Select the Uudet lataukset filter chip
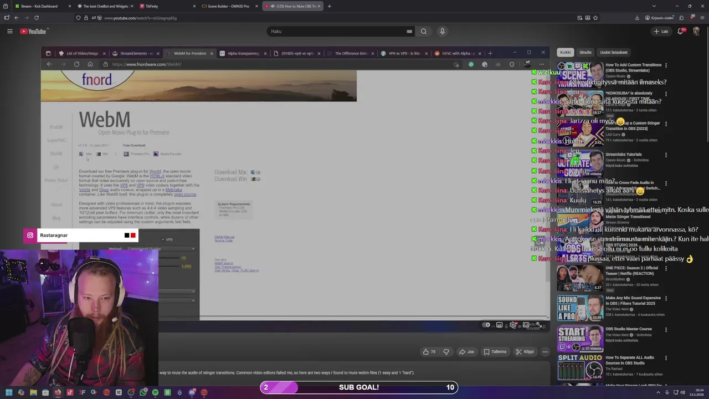 (614, 52)
